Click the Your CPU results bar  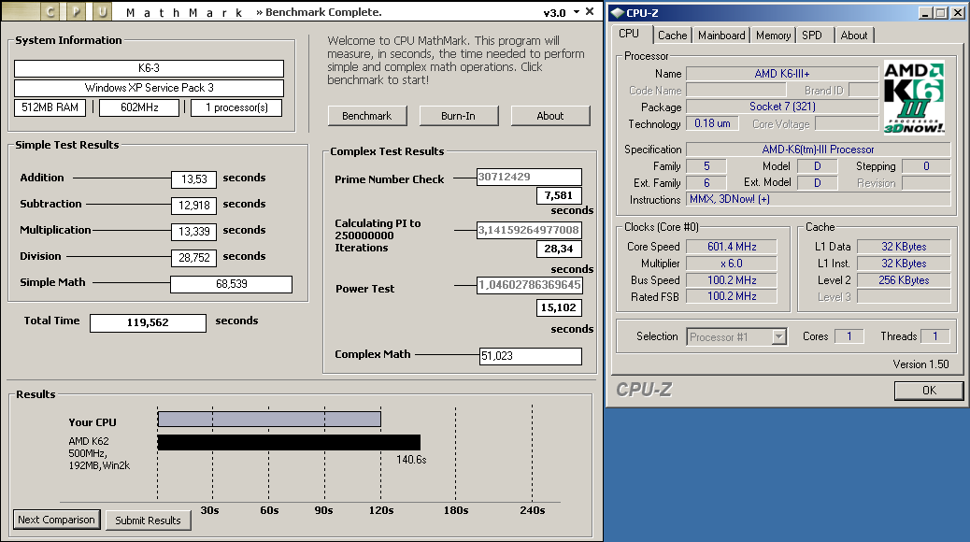point(269,419)
